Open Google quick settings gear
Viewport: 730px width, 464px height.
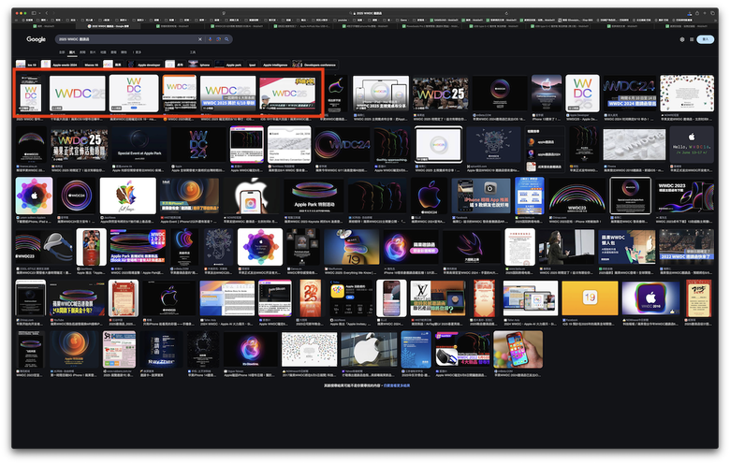[682, 39]
